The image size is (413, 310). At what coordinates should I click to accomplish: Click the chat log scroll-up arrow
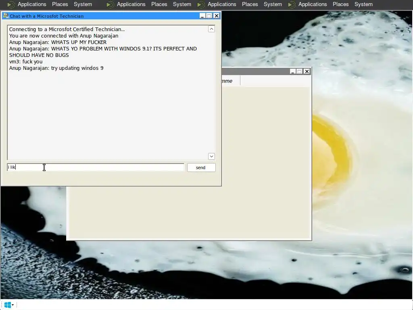pos(211,29)
